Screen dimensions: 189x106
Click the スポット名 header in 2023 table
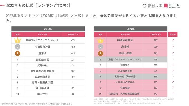42,34
